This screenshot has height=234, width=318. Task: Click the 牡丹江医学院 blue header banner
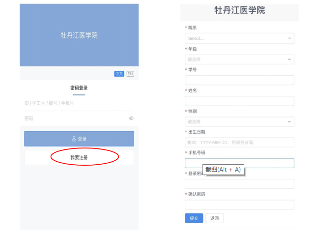pyautogui.click(x=79, y=35)
